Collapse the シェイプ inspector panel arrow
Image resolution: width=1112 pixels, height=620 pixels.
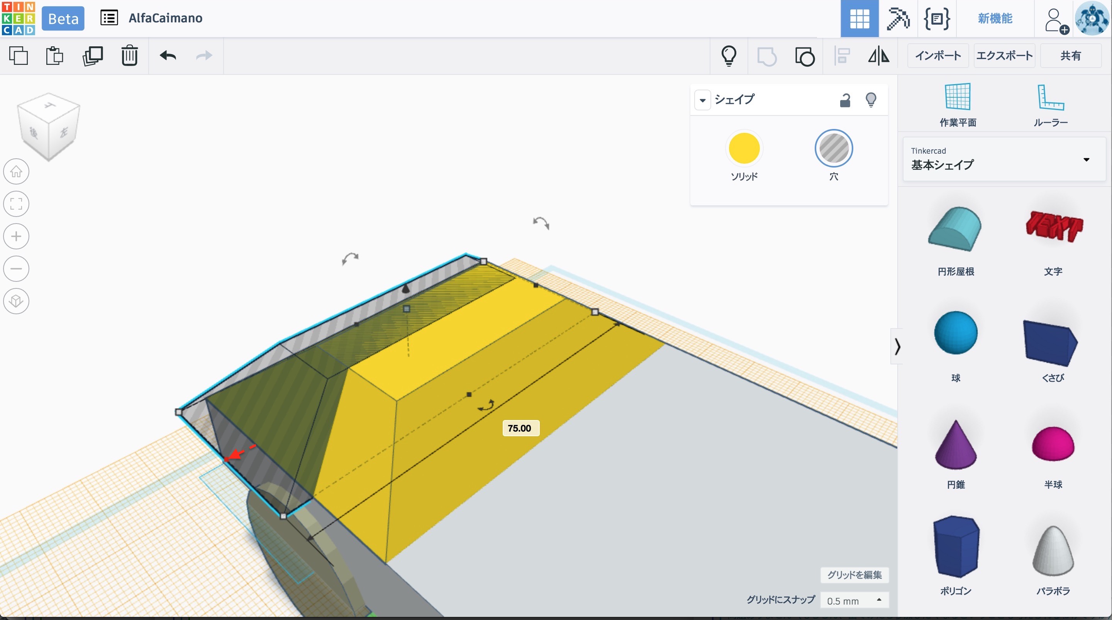pos(702,100)
